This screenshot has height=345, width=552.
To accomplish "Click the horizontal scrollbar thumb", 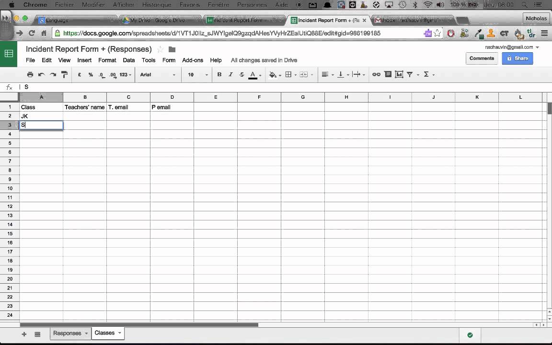I will 139,325.
